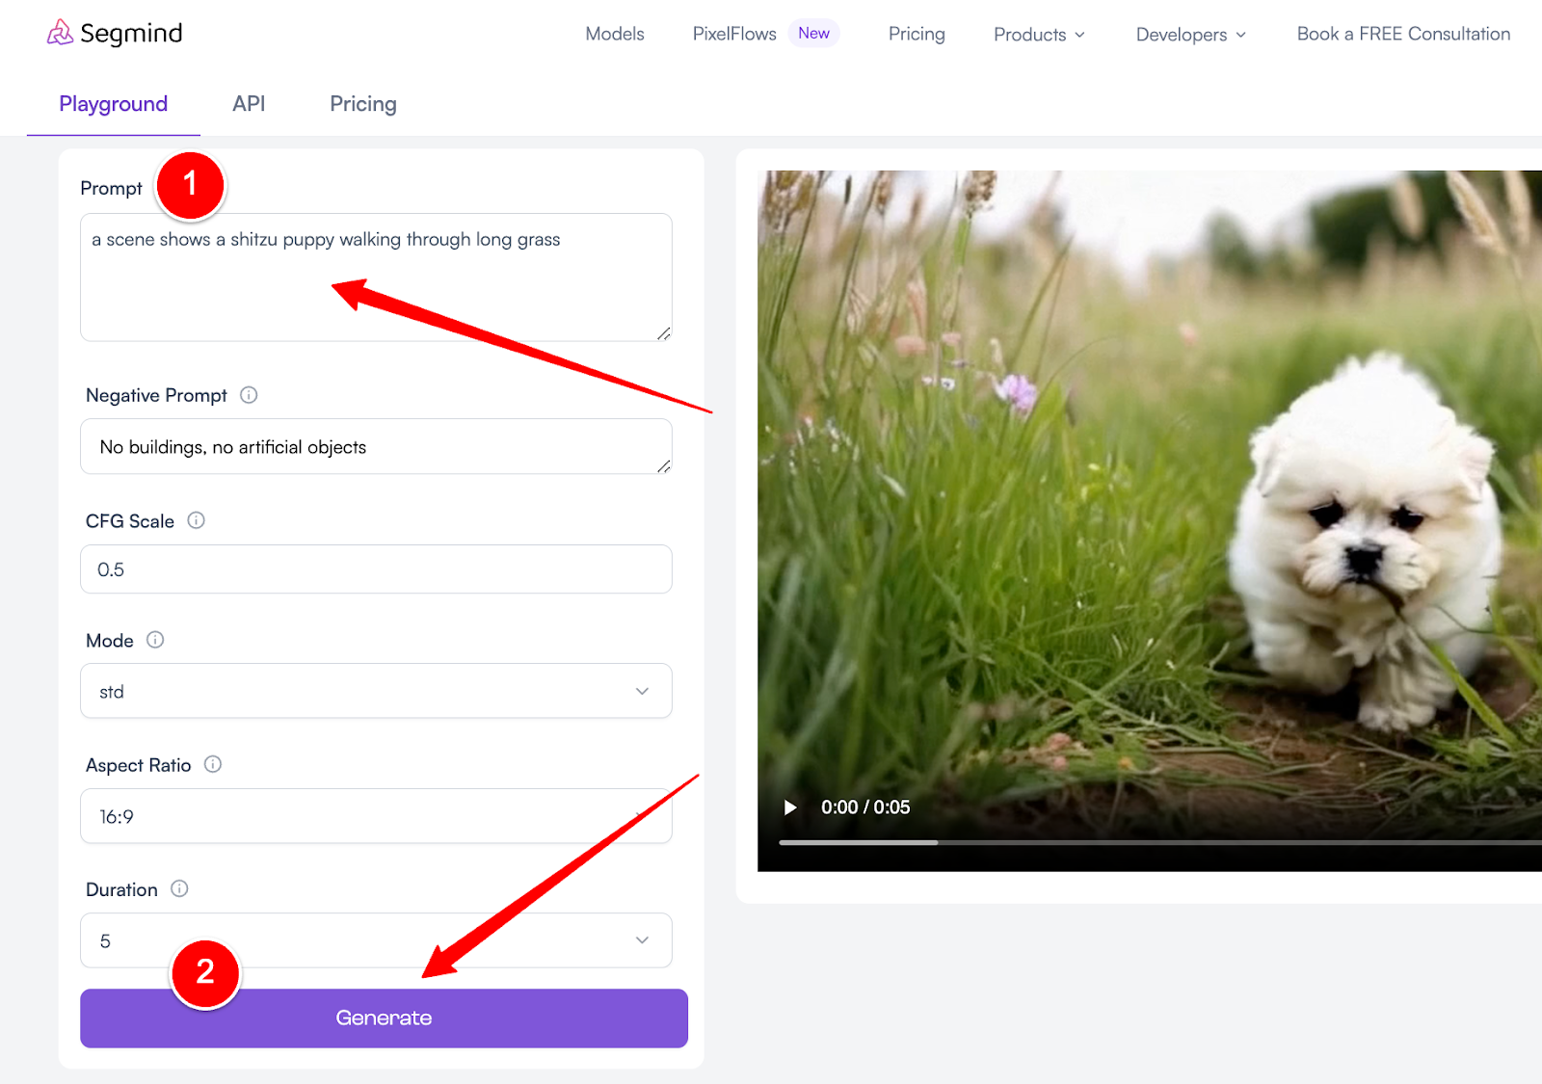Viewport: 1542px width, 1084px height.
Task: Seek along the video progress bar
Action: tap(1160, 842)
